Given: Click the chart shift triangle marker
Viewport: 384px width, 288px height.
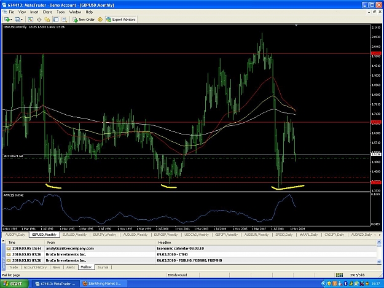Looking at the screenshot, I should click(296, 25).
